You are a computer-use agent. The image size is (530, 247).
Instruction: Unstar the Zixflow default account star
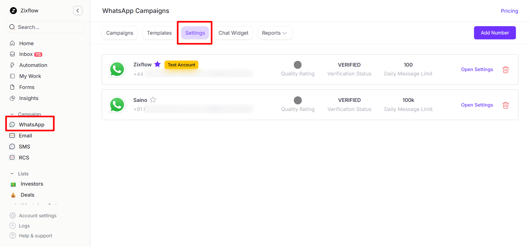point(157,64)
